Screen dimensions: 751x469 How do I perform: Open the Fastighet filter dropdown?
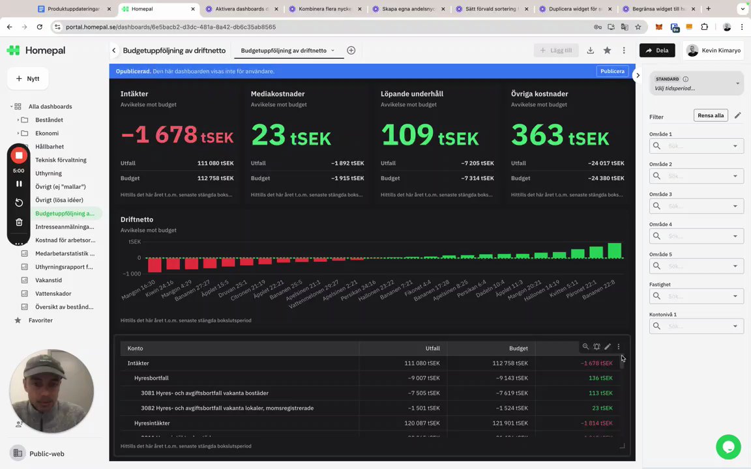pos(696,296)
